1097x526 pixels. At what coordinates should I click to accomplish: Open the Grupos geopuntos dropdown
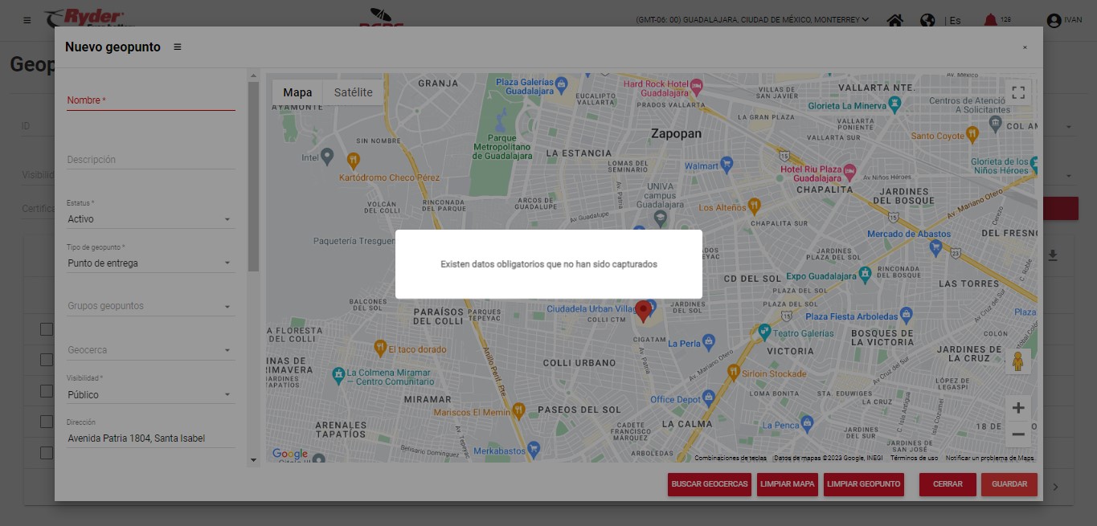(x=150, y=307)
